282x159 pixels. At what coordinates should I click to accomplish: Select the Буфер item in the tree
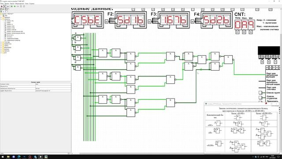click(9, 23)
